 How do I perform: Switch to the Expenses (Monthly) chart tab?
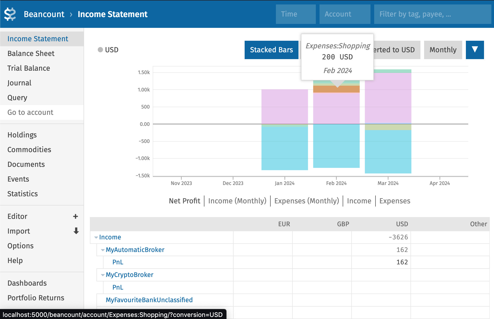[307, 201]
